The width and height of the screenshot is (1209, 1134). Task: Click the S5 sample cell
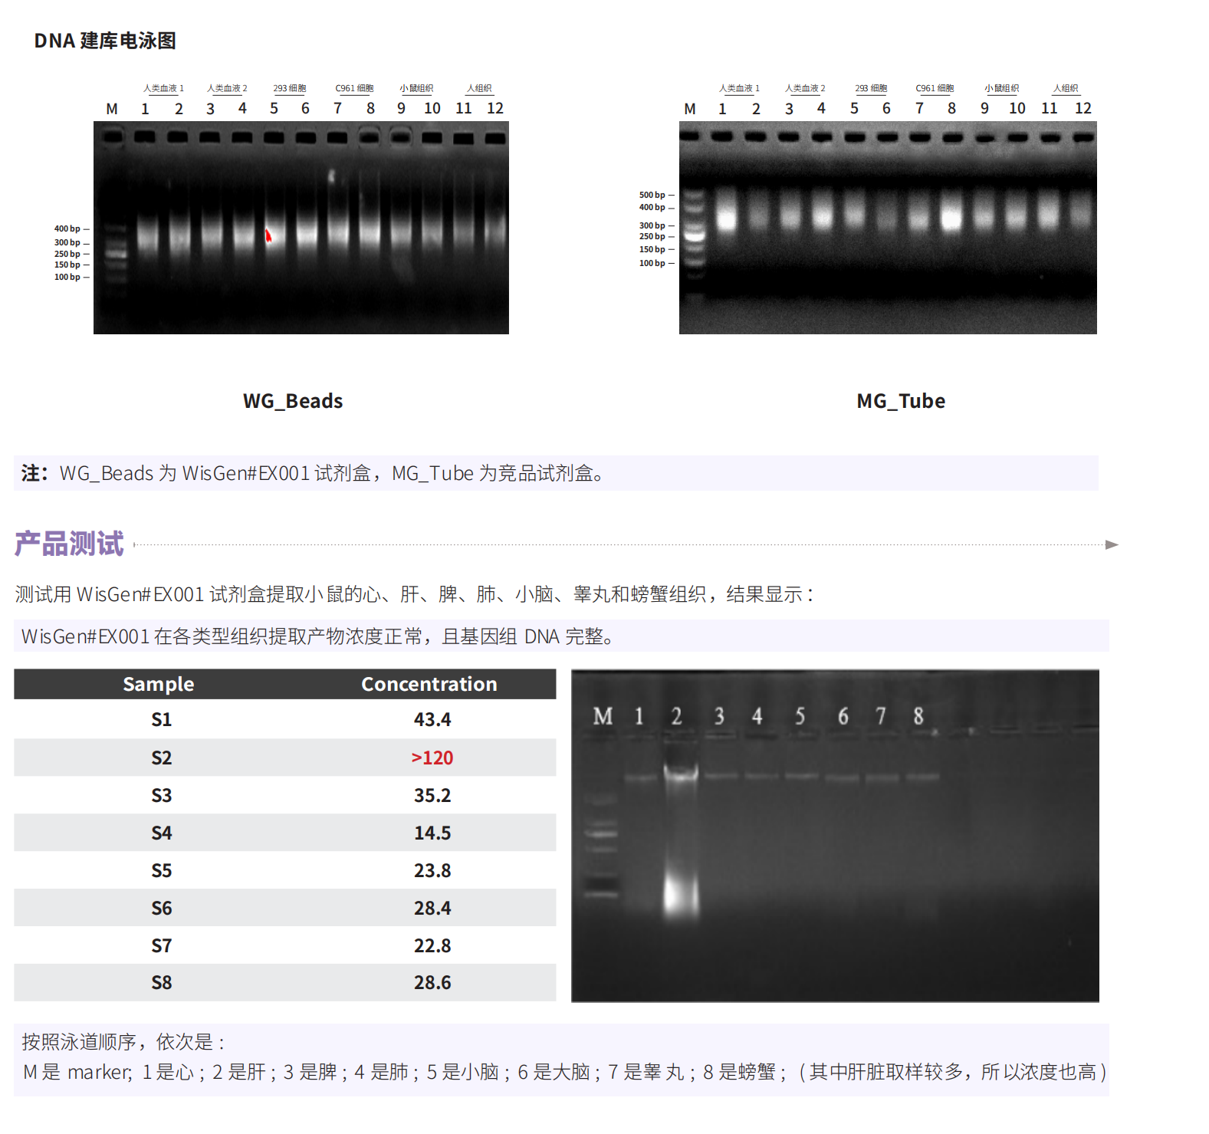coord(162,870)
